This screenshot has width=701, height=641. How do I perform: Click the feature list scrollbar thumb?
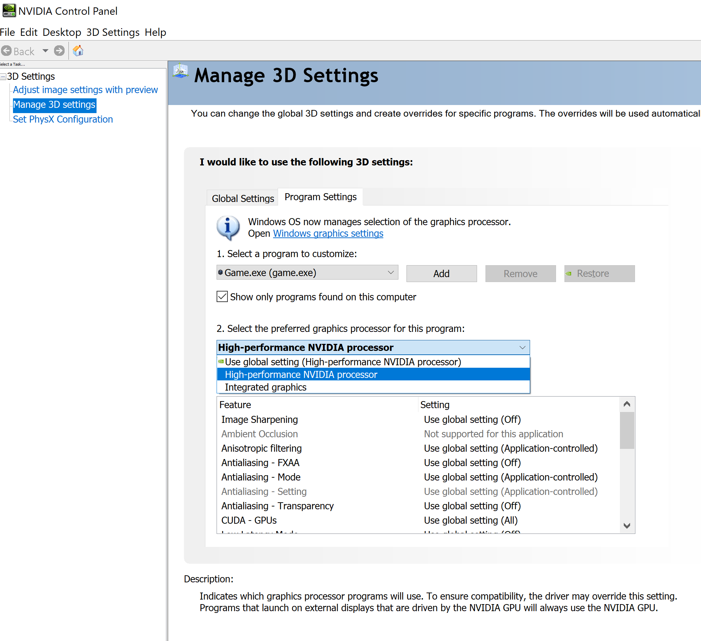point(627,430)
